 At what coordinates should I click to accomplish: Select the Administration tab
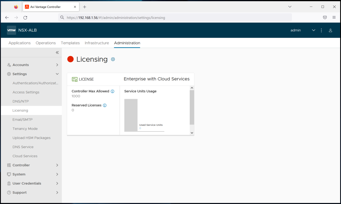pos(127,43)
